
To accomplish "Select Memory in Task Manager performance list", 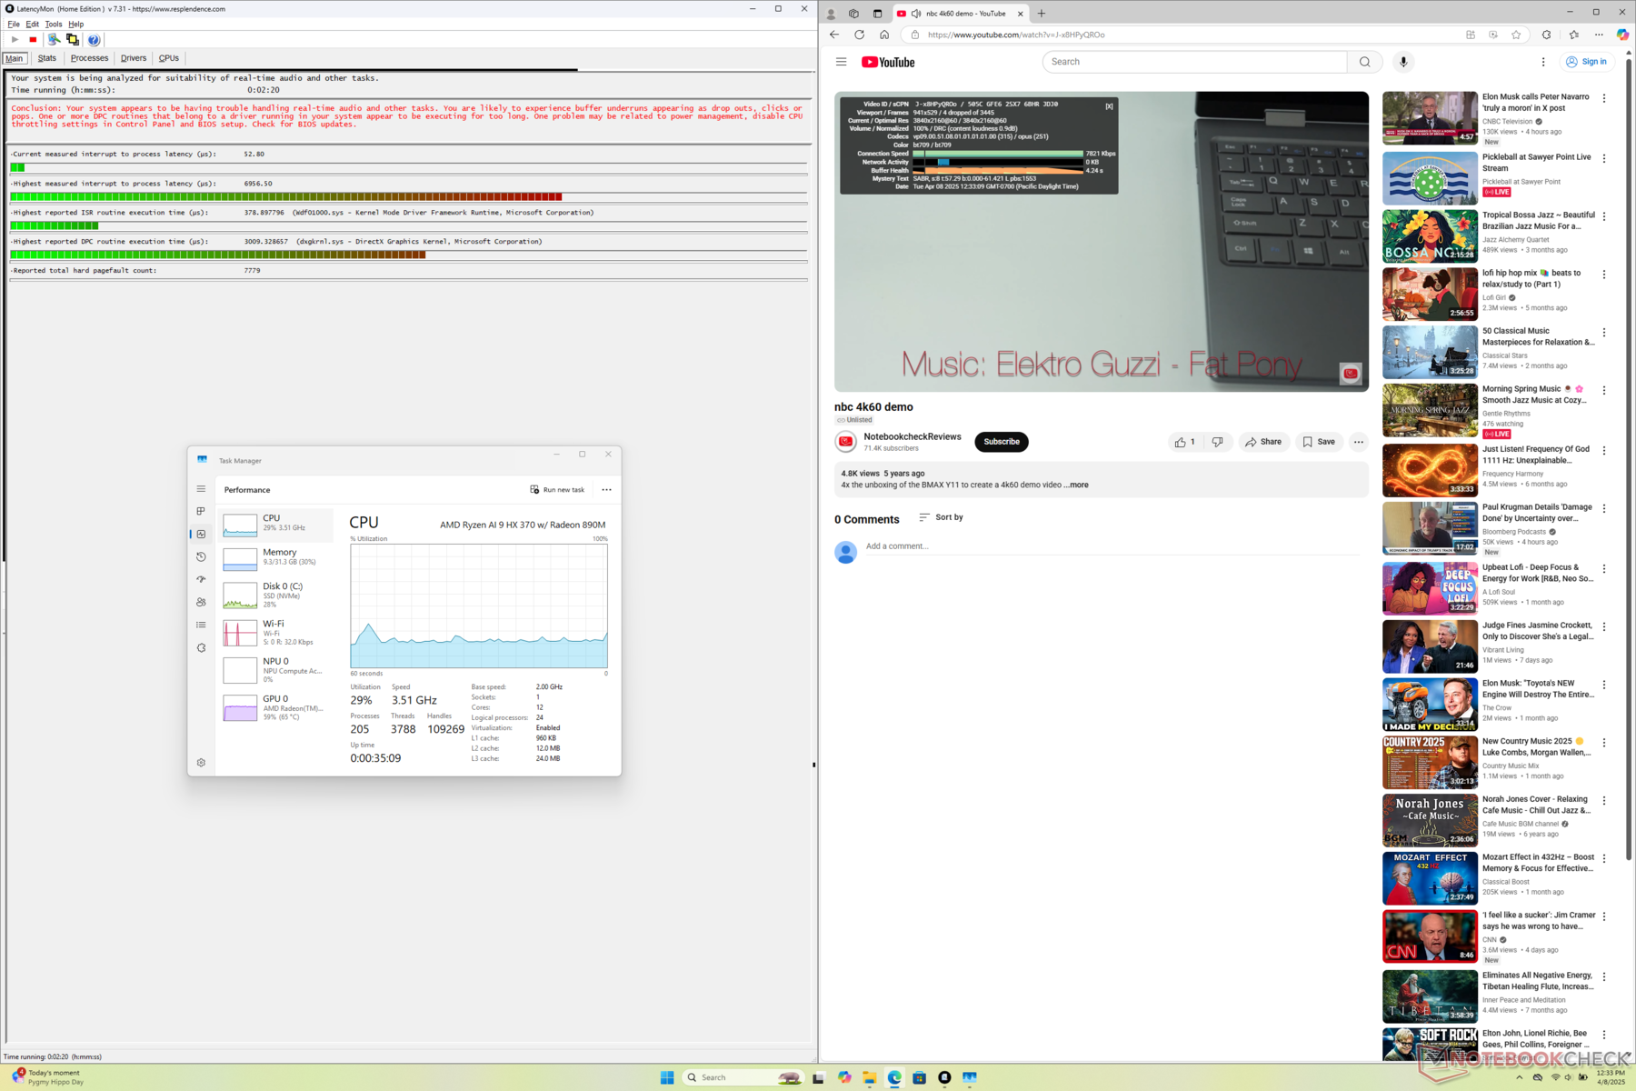I will 276,557.
